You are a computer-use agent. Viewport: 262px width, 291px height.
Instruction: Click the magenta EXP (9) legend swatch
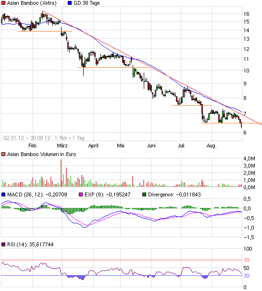[x=81, y=194]
